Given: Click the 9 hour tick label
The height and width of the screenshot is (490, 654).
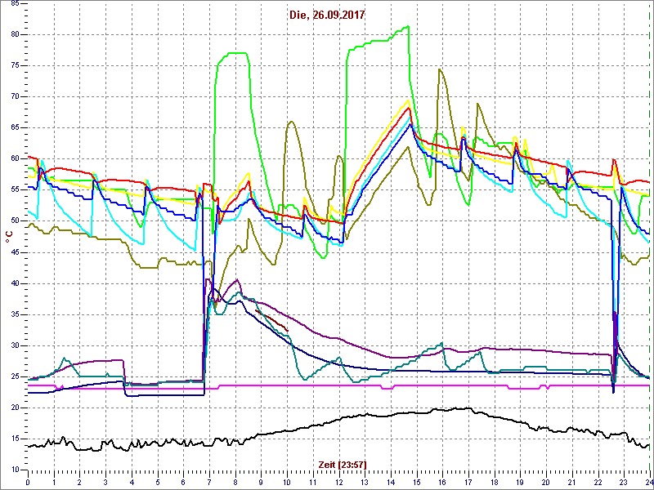Looking at the screenshot, I should [x=261, y=483].
